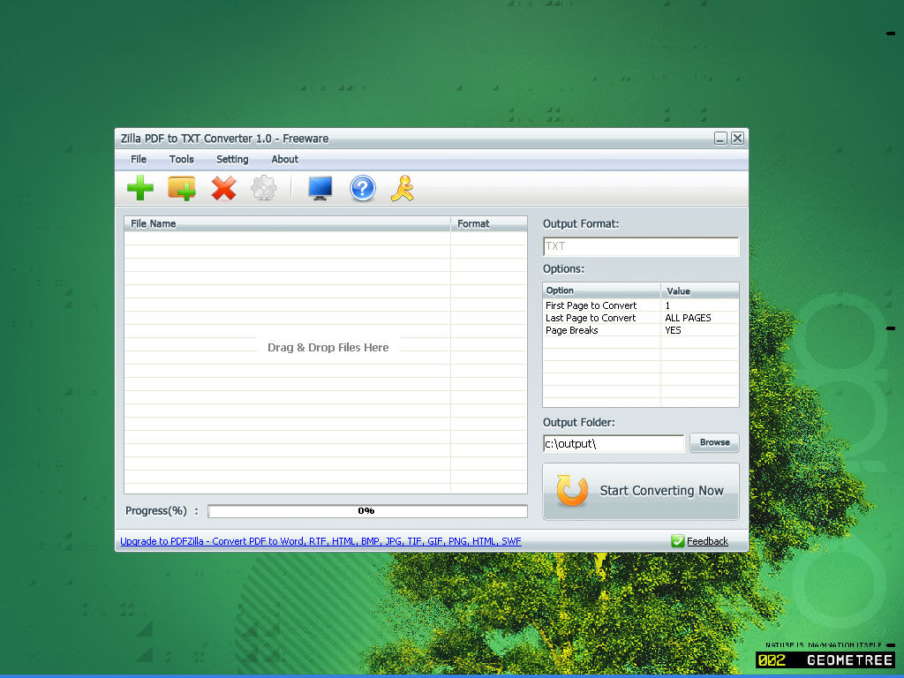Click the orange running man toolbar icon
Viewport: 904px width, 678px height.
403,188
